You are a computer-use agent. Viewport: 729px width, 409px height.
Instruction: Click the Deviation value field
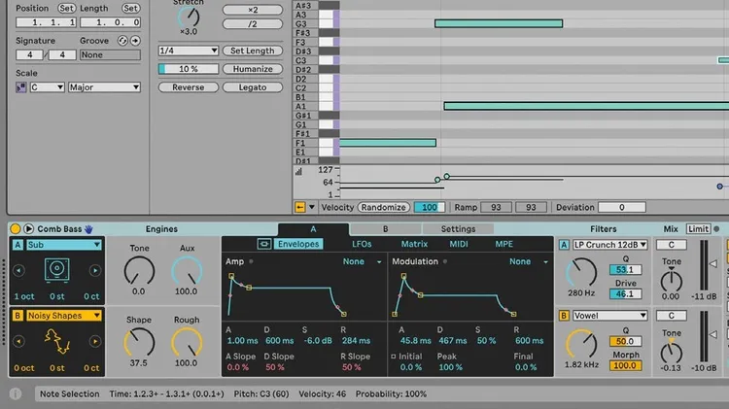pyautogui.click(x=622, y=207)
